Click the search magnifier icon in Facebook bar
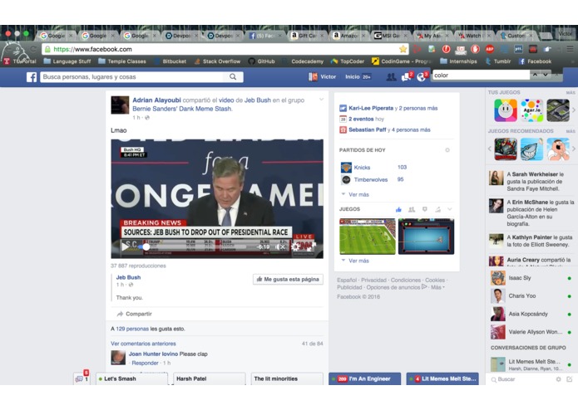Screen dimensions: 578x410 tap(233, 77)
